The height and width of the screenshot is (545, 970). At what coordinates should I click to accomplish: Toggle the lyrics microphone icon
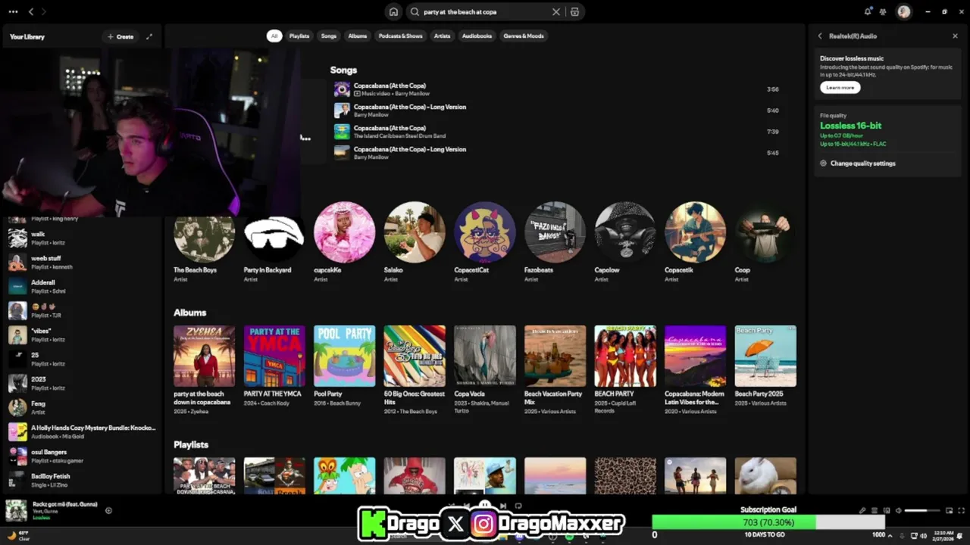click(862, 510)
